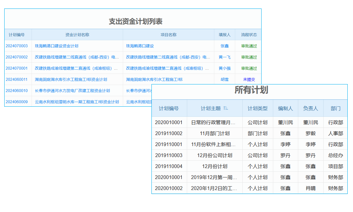Select 行政部 department in the first row
This screenshot has height=212, width=353.
tap(336, 122)
